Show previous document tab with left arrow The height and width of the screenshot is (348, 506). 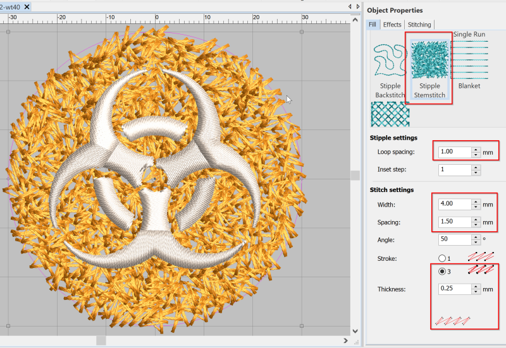point(350,6)
